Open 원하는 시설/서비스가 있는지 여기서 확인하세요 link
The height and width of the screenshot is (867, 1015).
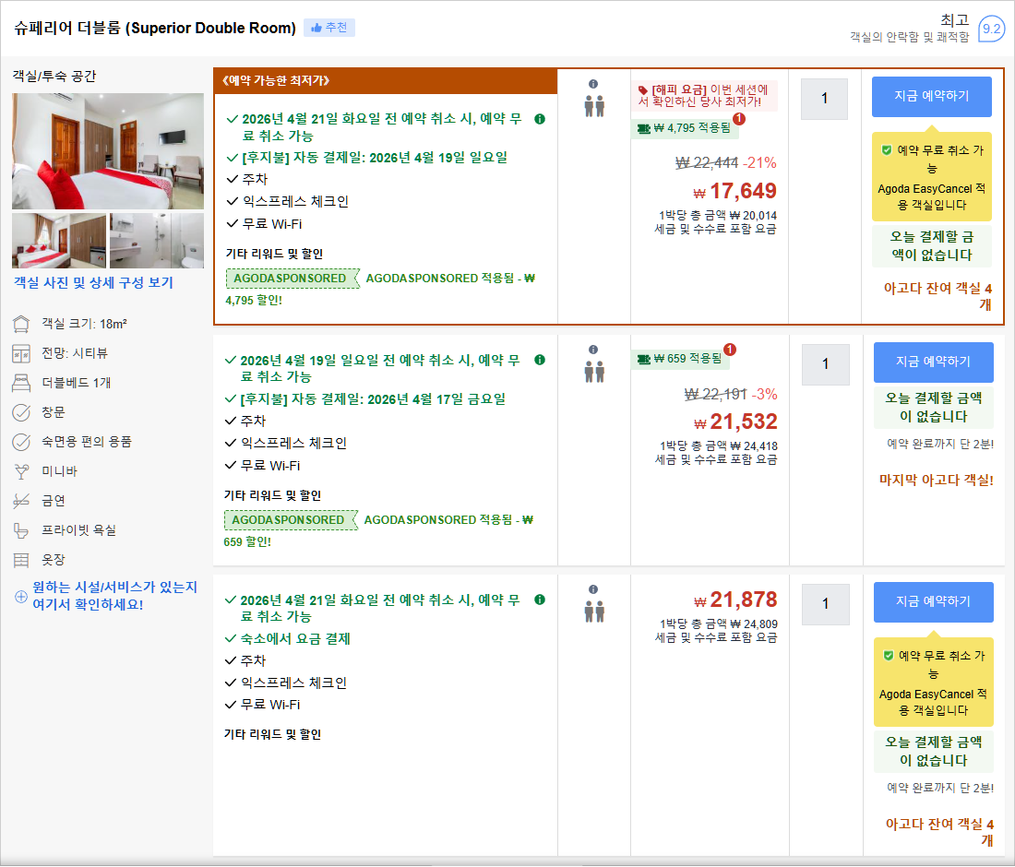[114, 596]
